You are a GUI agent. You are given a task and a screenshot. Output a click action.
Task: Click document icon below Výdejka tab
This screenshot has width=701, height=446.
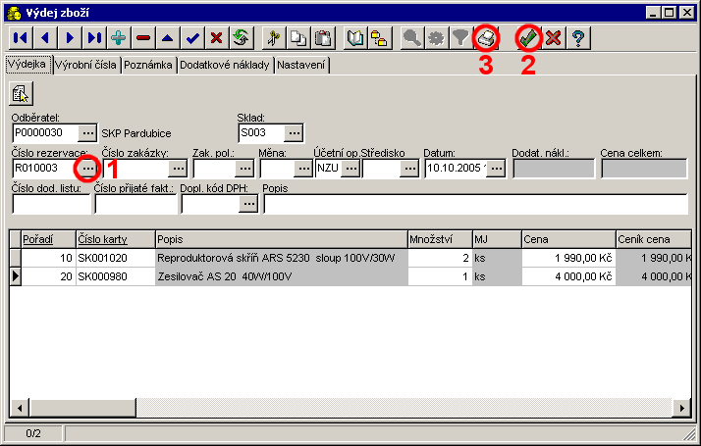[22, 93]
